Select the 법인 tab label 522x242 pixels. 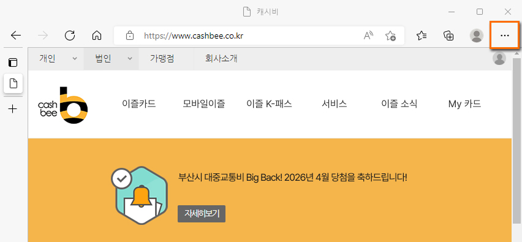pos(103,59)
